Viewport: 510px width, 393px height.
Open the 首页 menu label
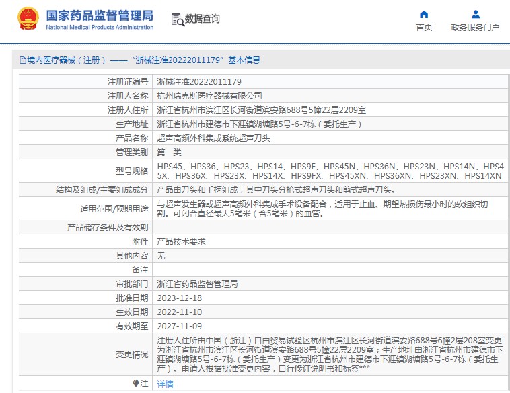click(424, 28)
